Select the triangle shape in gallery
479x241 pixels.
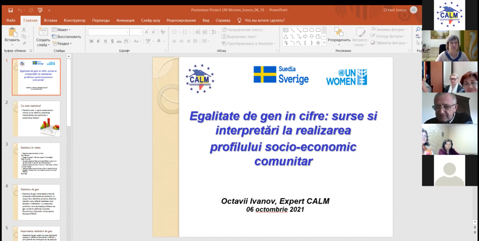[x=286, y=36]
